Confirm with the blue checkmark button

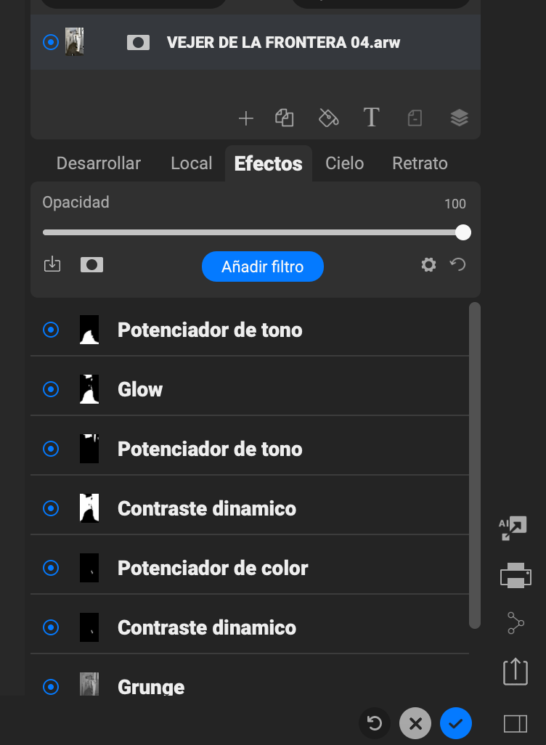pyautogui.click(x=456, y=723)
